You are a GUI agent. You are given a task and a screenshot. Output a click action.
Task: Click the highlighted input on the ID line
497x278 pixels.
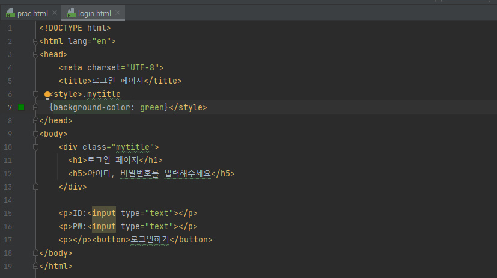click(103, 213)
